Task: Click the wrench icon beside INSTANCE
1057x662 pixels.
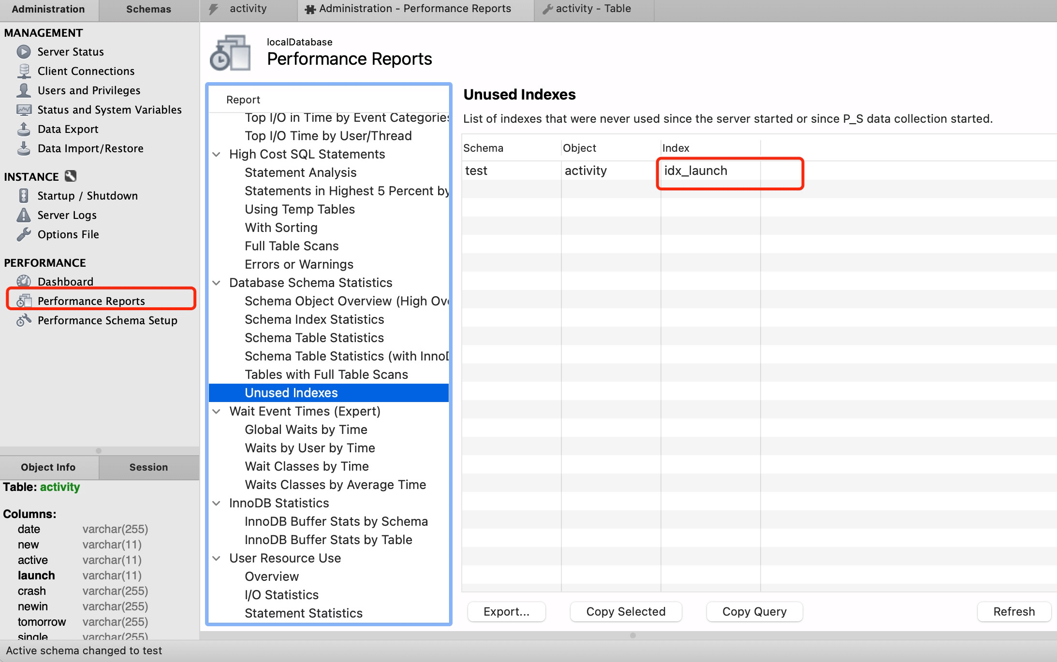Action: tap(71, 176)
